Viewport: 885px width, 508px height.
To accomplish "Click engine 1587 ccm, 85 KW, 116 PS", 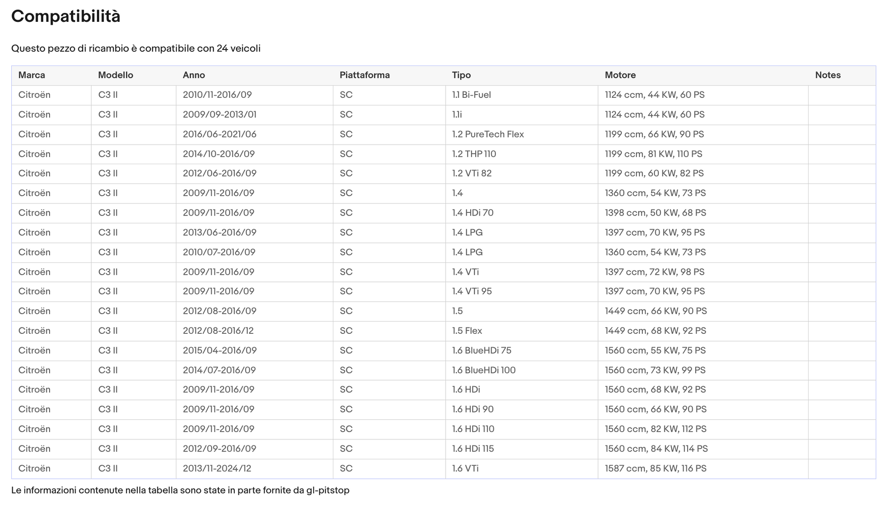I will point(656,468).
